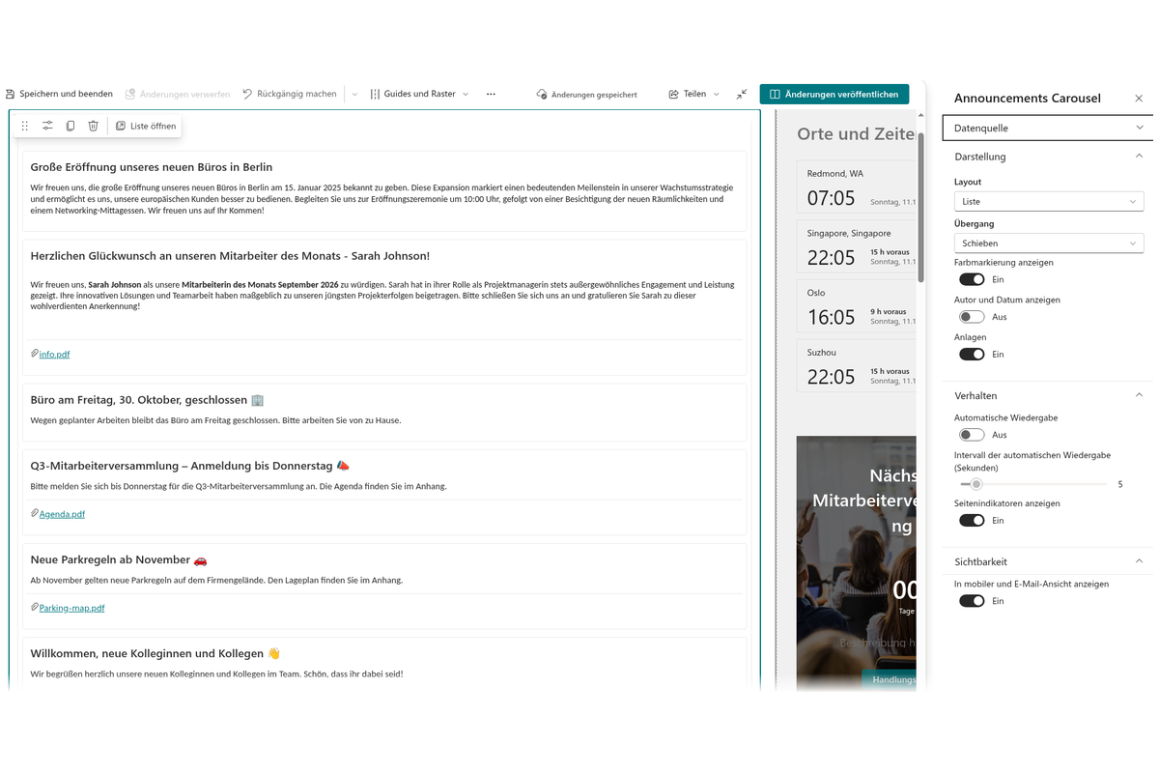This screenshot has width=1159, height=773.
Task: Open the undo history dropdown arrow
Action: pyautogui.click(x=354, y=94)
